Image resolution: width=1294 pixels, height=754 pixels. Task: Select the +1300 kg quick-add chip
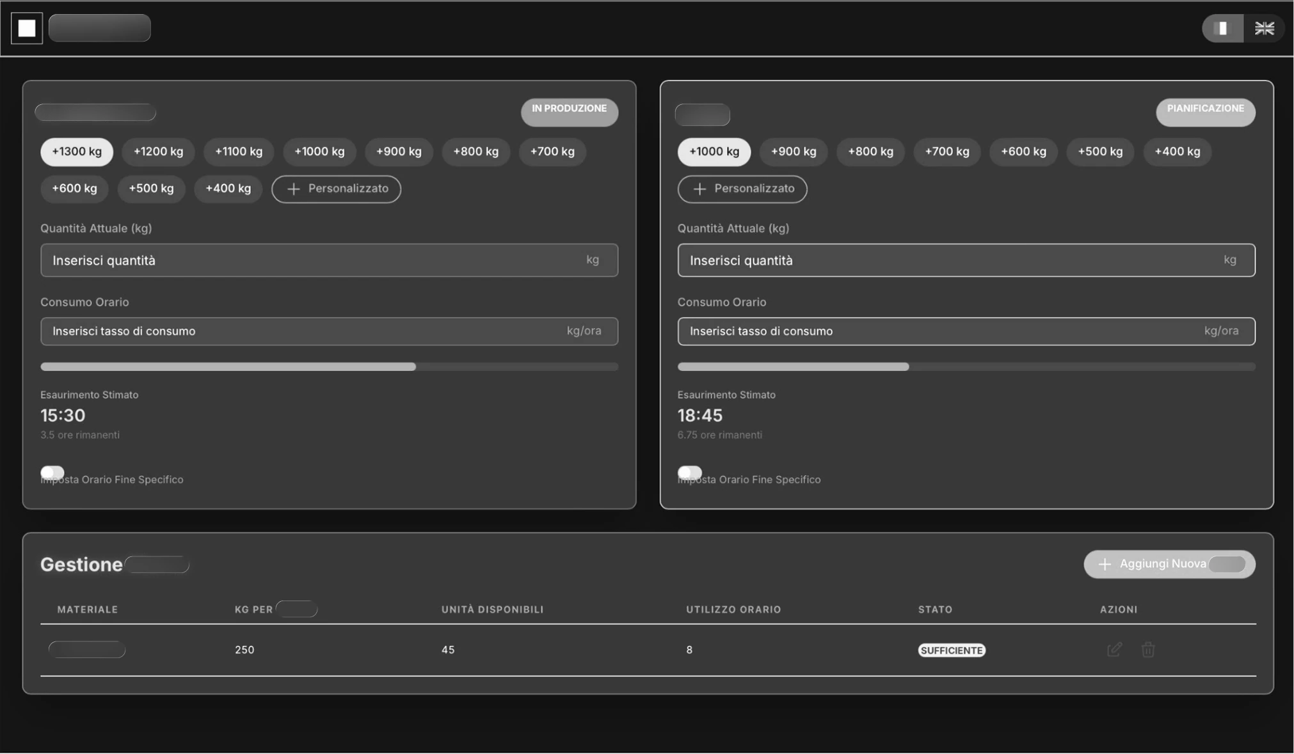click(x=76, y=152)
